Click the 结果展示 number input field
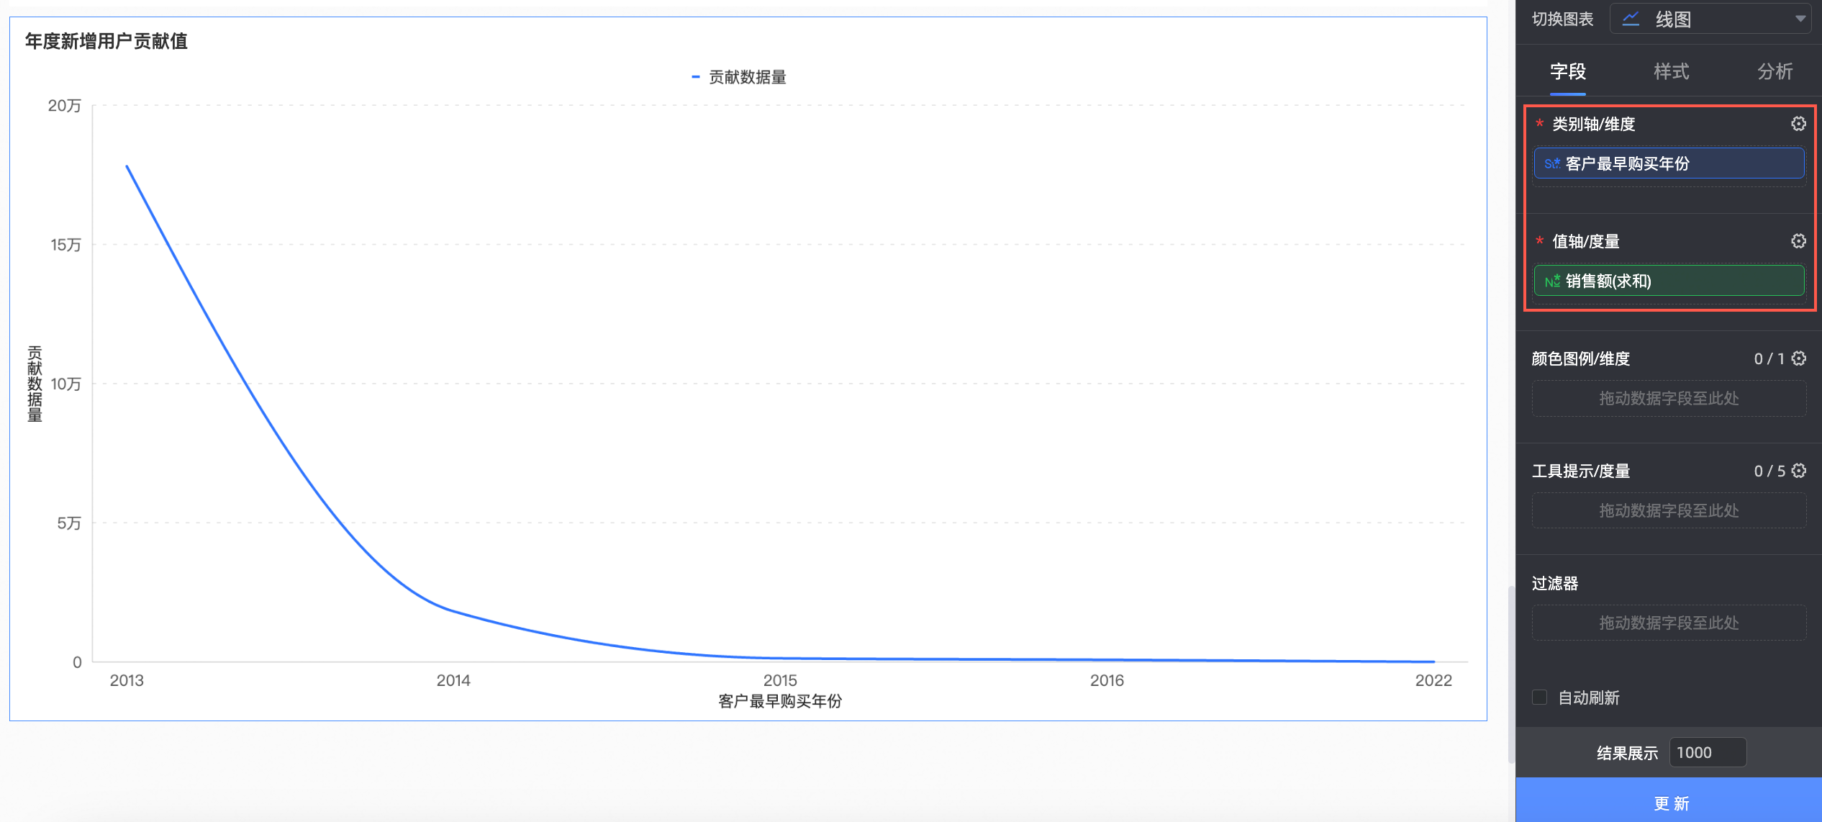Image resolution: width=1822 pixels, height=822 pixels. click(1707, 753)
